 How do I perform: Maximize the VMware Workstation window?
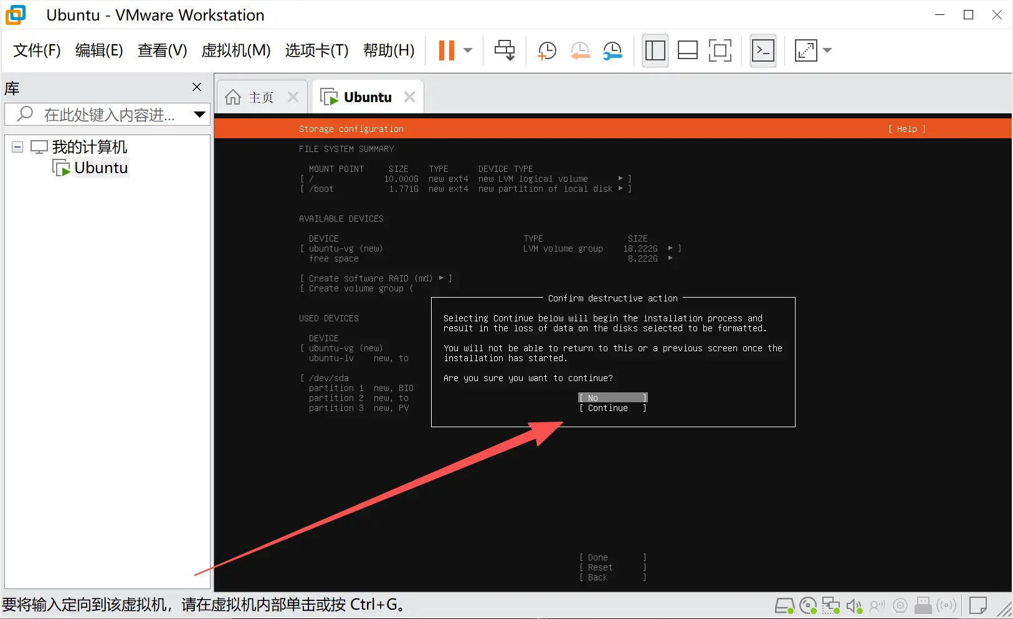coord(968,14)
